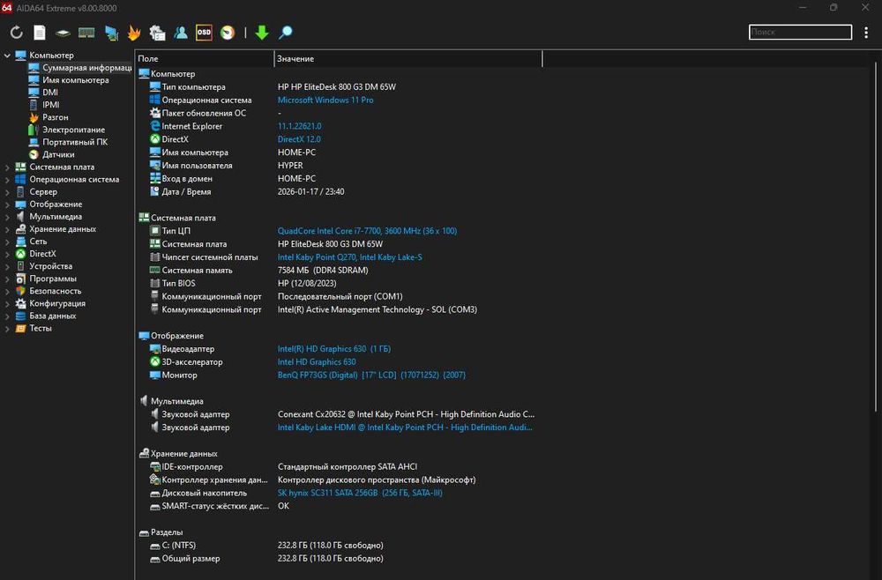The width and height of the screenshot is (882, 580).
Task: Select Конфигурация gear entry
Action: [x=50, y=303]
